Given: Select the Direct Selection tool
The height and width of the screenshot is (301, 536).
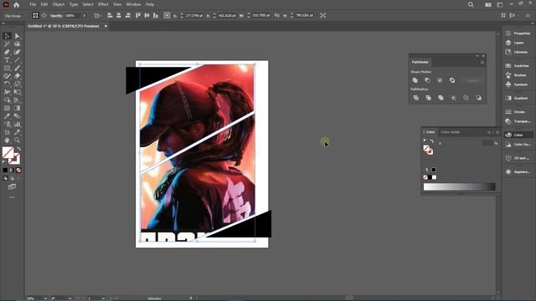Looking at the screenshot, I should click(17, 36).
